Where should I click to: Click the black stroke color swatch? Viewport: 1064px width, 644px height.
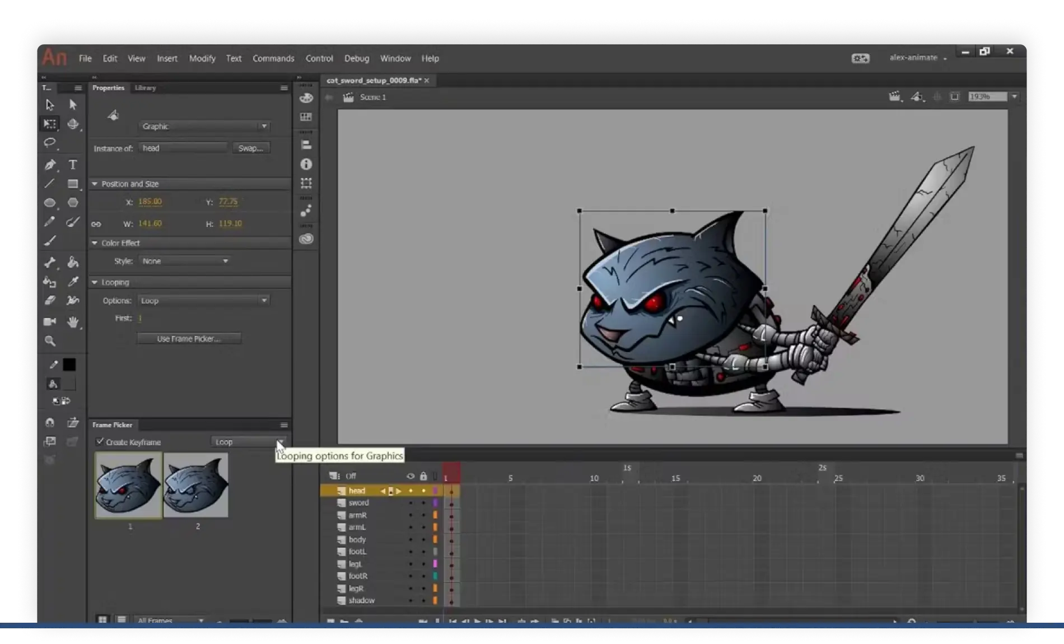point(69,365)
